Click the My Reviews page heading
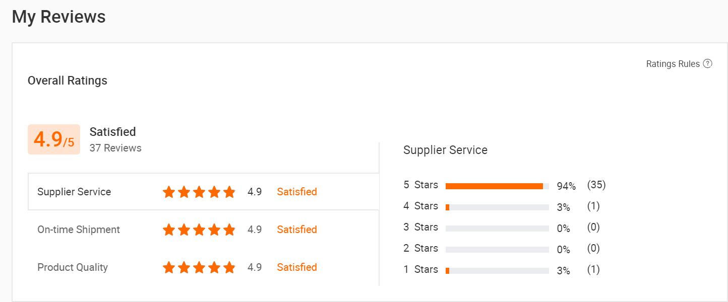Image resolution: width=728 pixels, height=302 pixels. click(58, 17)
